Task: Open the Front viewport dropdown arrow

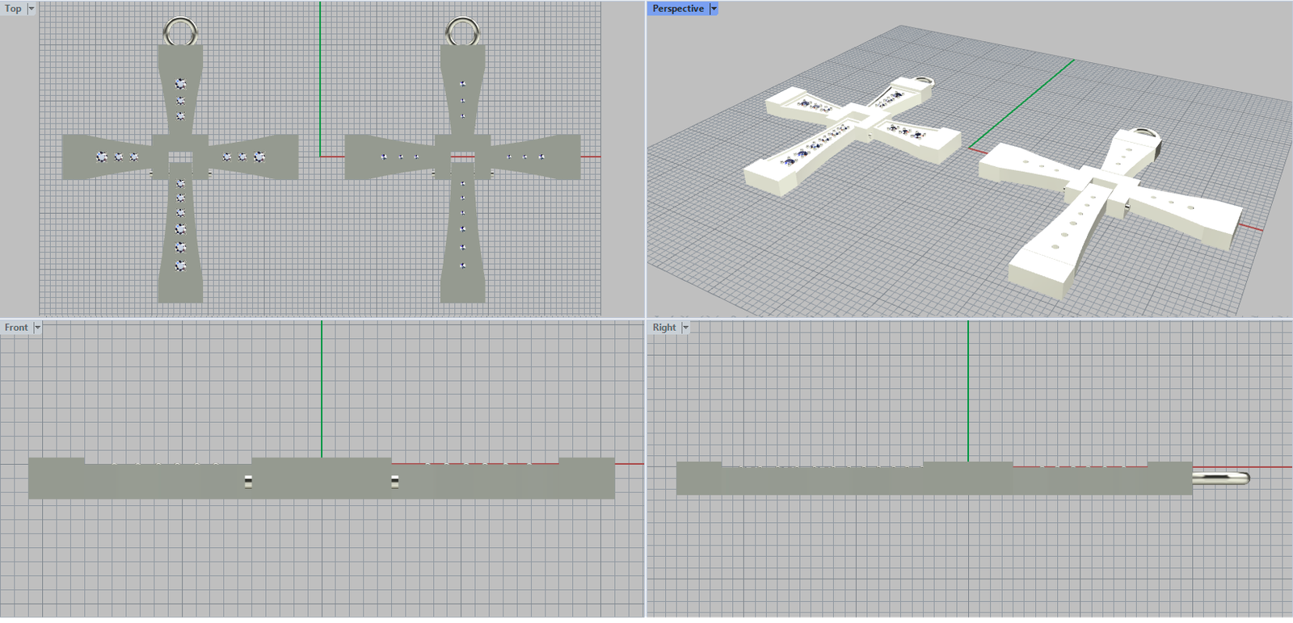Action: (x=37, y=328)
